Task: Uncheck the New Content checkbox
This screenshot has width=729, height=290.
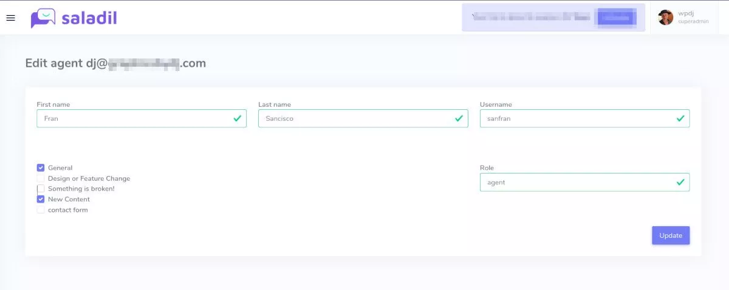Action: click(x=41, y=199)
